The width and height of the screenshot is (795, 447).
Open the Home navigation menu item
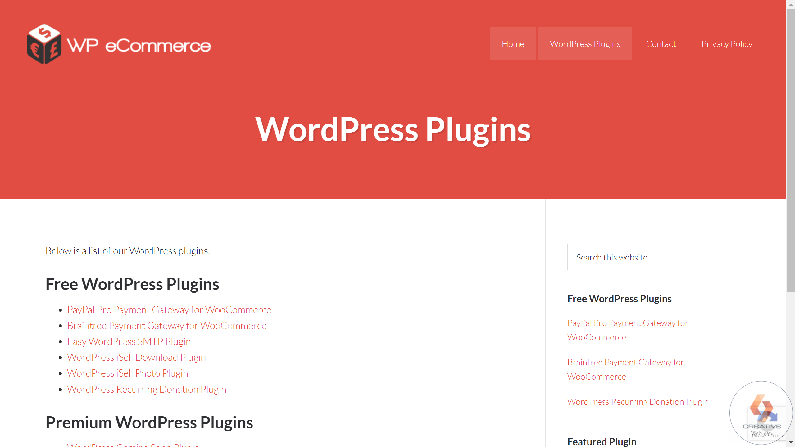pos(513,43)
